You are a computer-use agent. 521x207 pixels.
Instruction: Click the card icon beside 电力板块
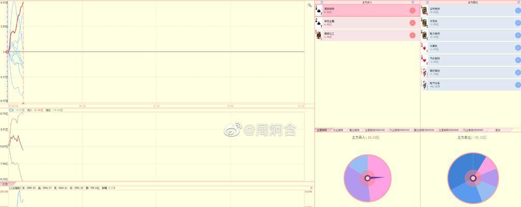[424, 35]
